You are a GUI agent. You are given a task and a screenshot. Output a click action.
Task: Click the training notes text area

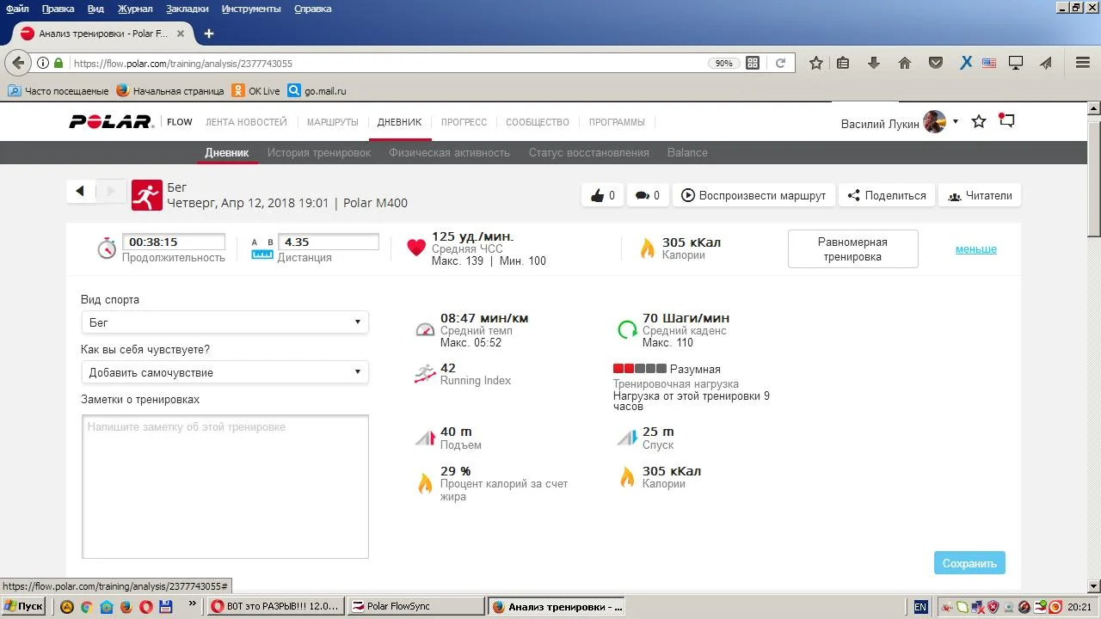[225, 487]
